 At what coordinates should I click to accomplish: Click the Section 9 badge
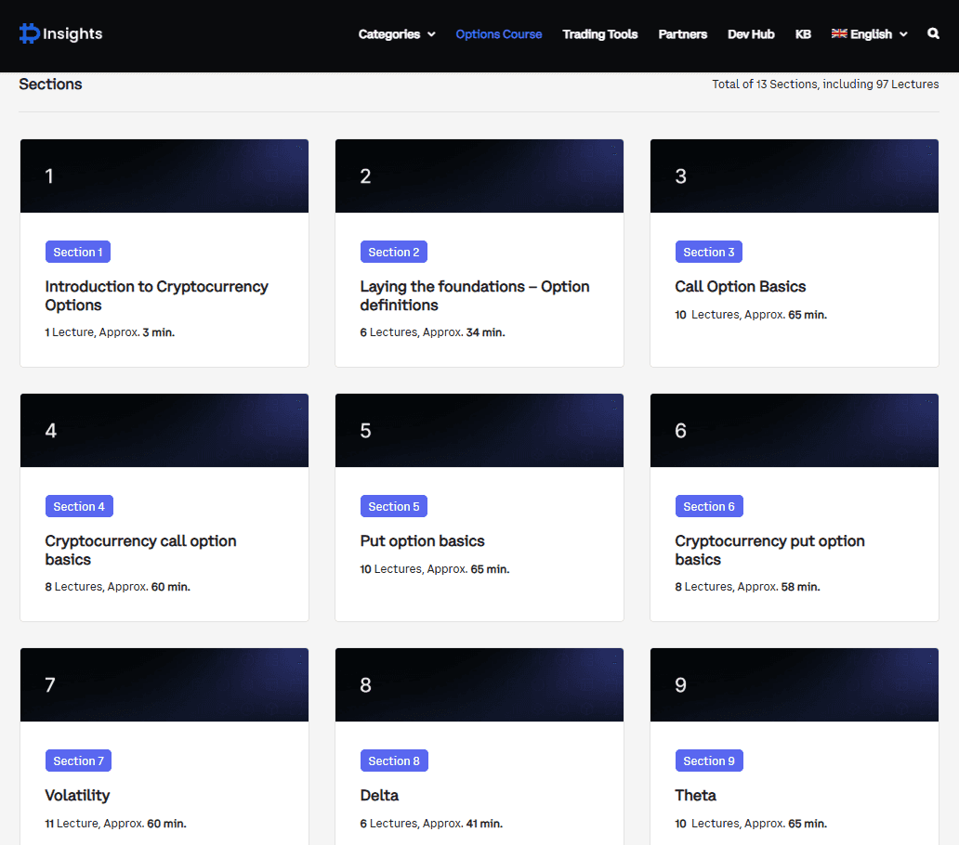coord(709,760)
